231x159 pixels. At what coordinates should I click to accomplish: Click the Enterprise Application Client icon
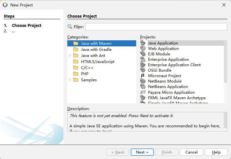pyautogui.click(x=143, y=65)
